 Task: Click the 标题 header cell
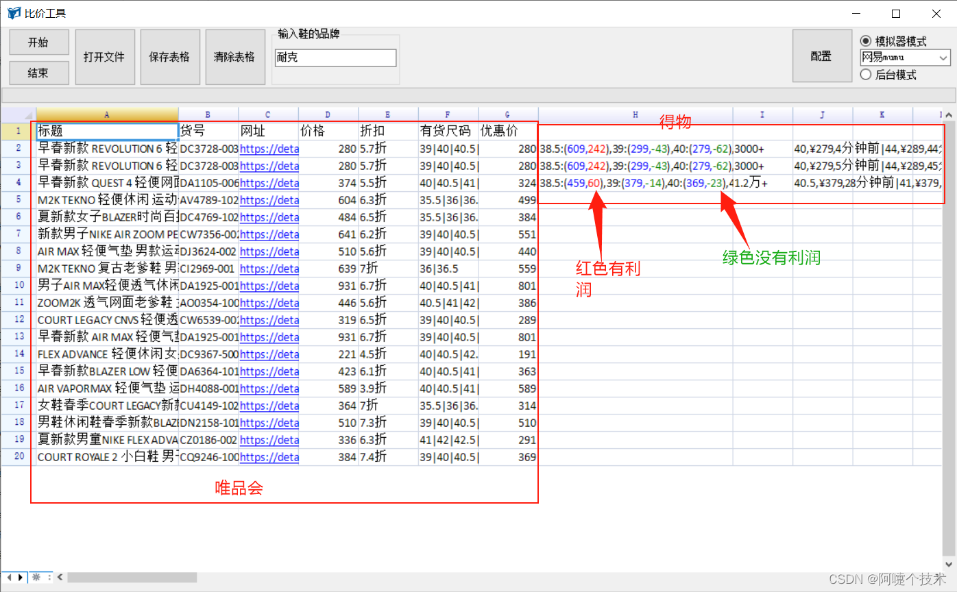pos(108,132)
